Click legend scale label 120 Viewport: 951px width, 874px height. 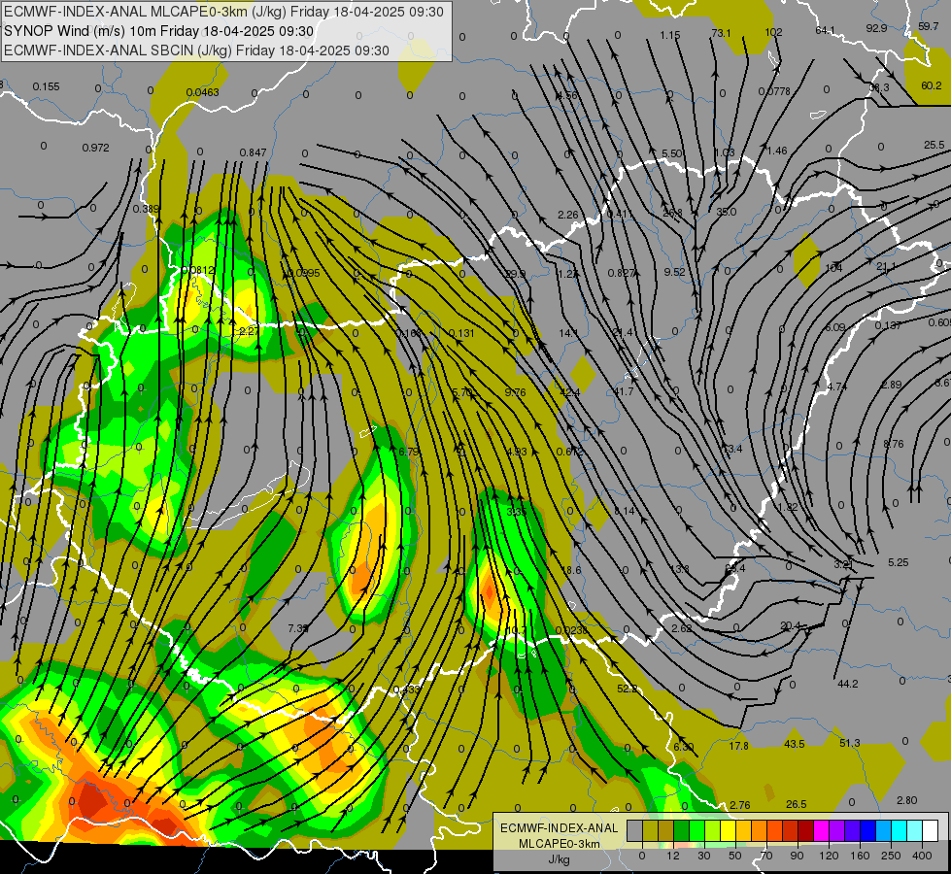click(x=829, y=856)
